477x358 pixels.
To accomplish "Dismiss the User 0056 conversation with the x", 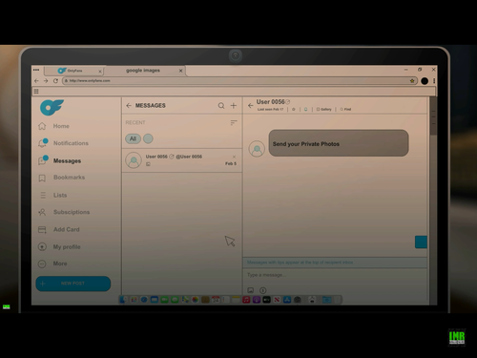I will coord(234,157).
